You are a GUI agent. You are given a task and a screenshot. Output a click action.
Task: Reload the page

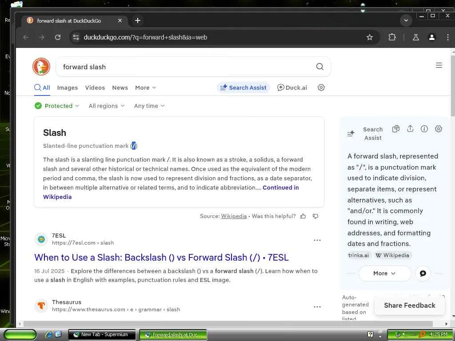(x=58, y=37)
